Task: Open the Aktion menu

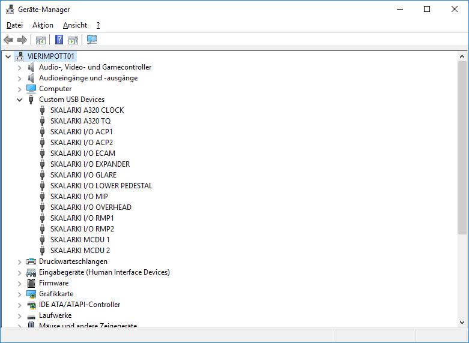Action: pyautogui.click(x=43, y=25)
